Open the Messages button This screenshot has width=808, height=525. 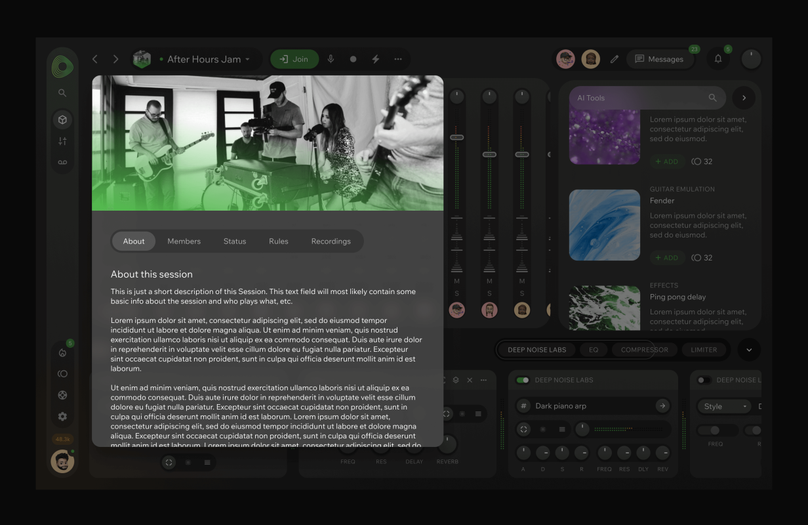tap(659, 59)
